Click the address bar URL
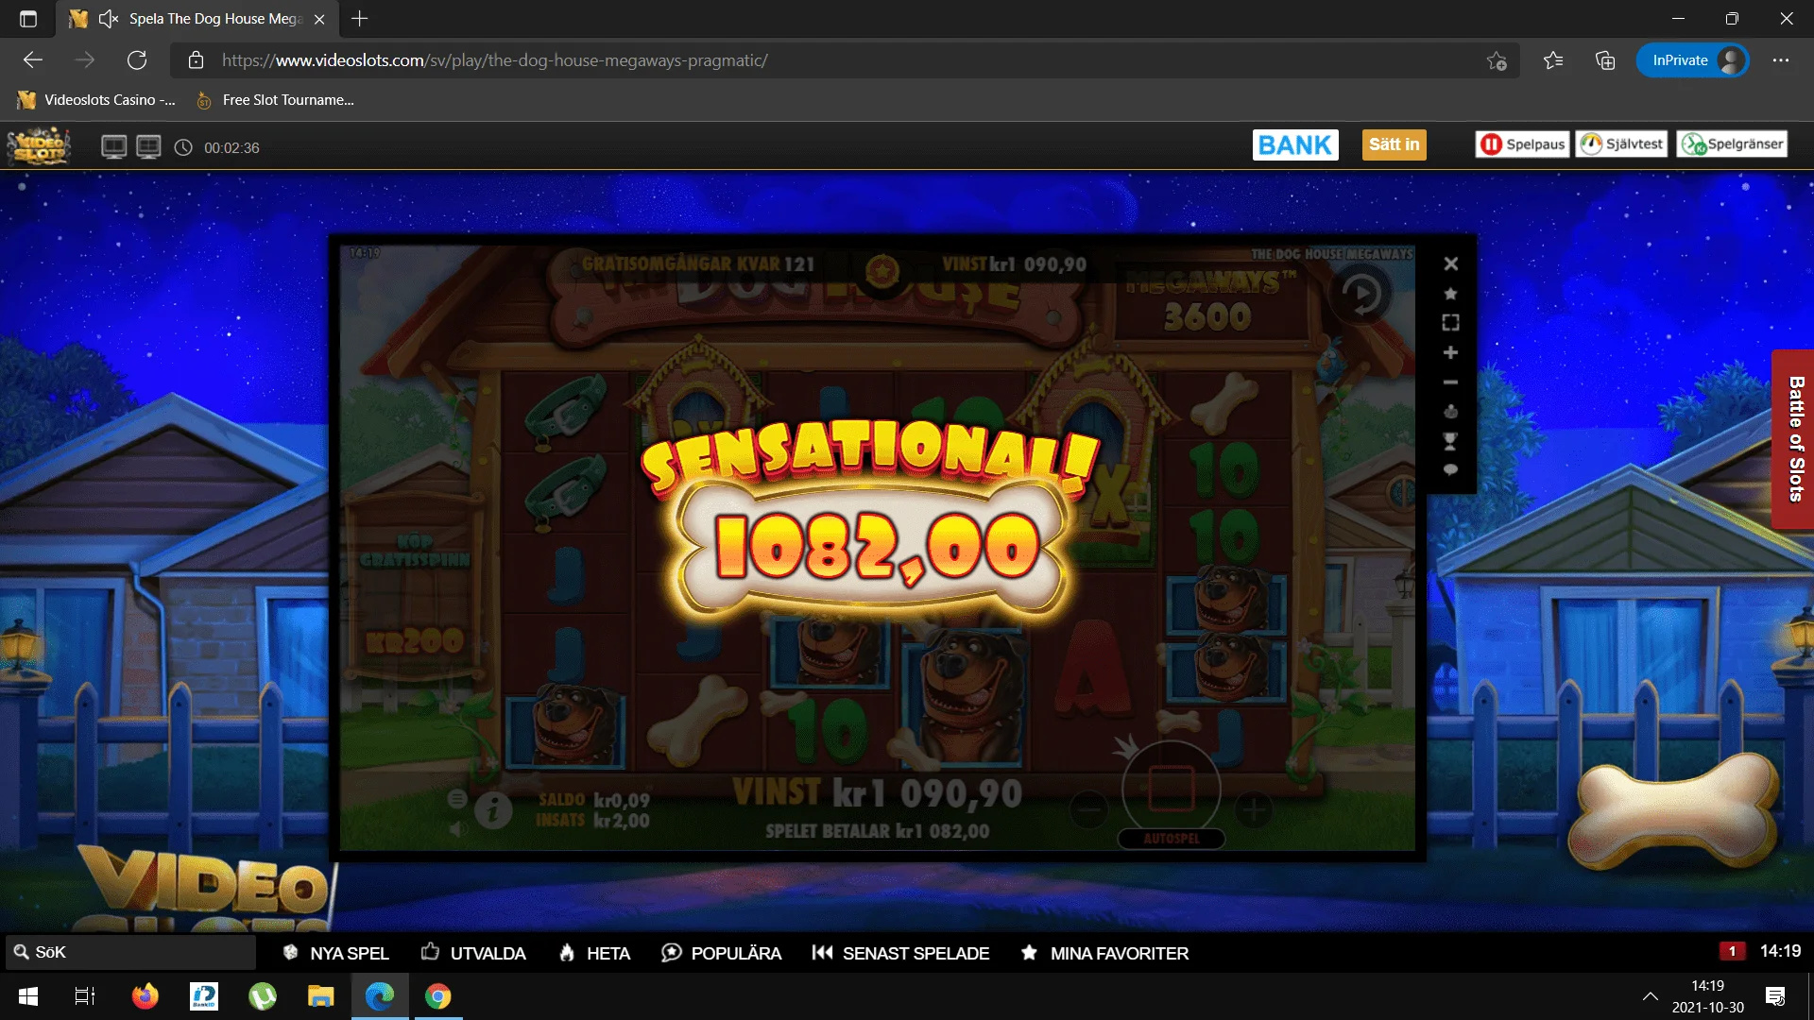The image size is (1814, 1020). tap(495, 60)
